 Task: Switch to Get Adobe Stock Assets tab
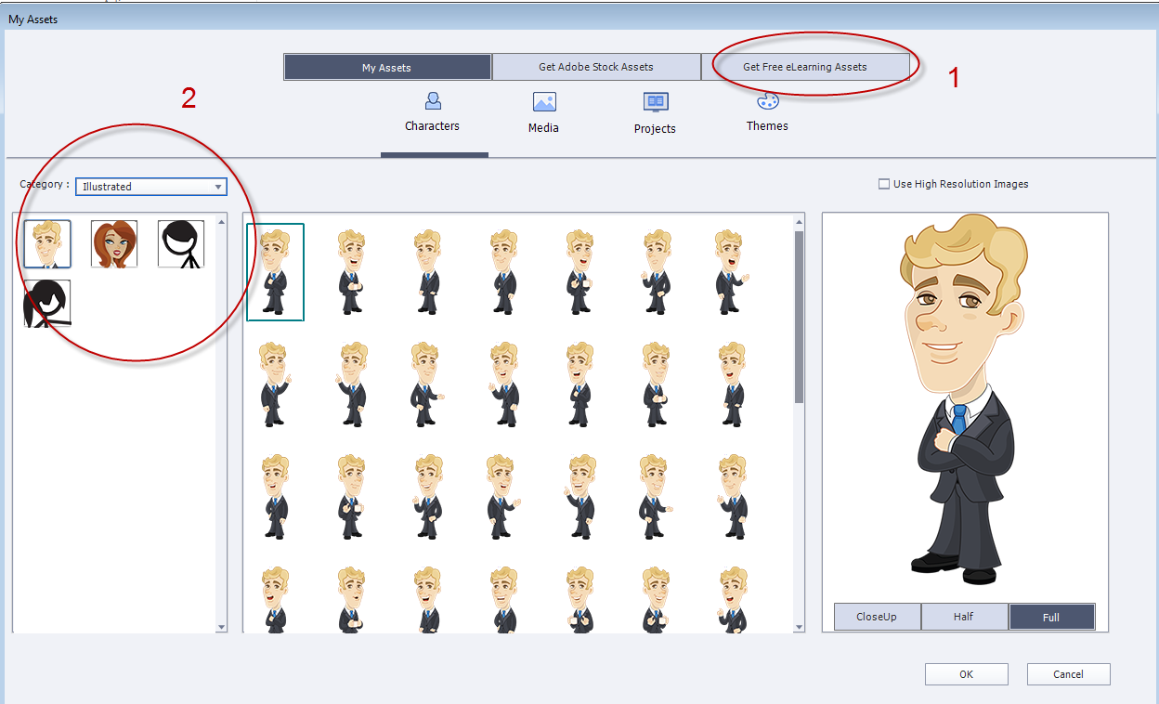pyautogui.click(x=597, y=66)
